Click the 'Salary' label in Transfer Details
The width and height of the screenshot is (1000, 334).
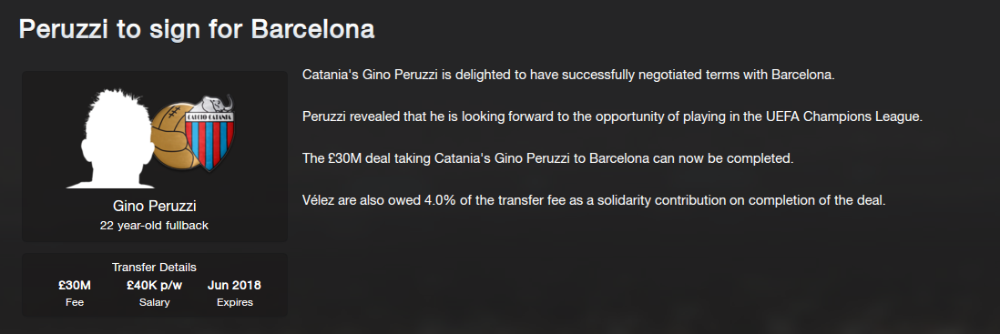coord(154,303)
